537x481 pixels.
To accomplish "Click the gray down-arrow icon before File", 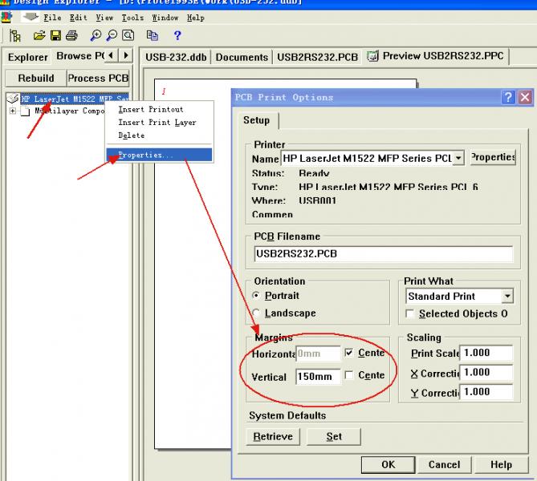I will 31,16.
